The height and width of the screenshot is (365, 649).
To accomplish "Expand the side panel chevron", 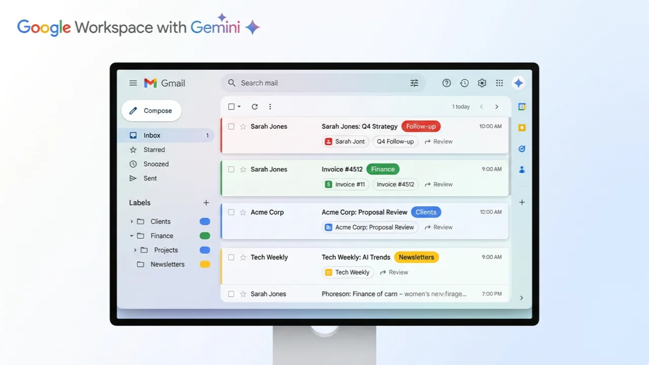I will 521,298.
